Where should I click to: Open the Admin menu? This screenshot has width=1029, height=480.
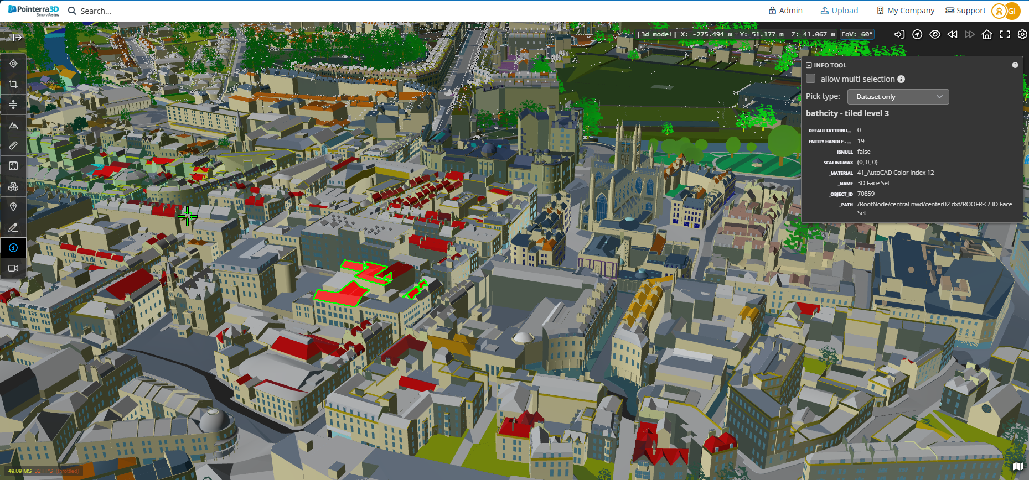785,11
